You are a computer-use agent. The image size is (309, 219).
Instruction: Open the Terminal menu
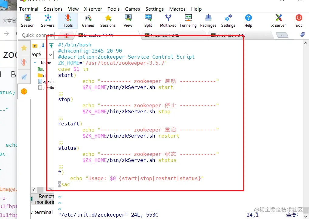[29, 9]
